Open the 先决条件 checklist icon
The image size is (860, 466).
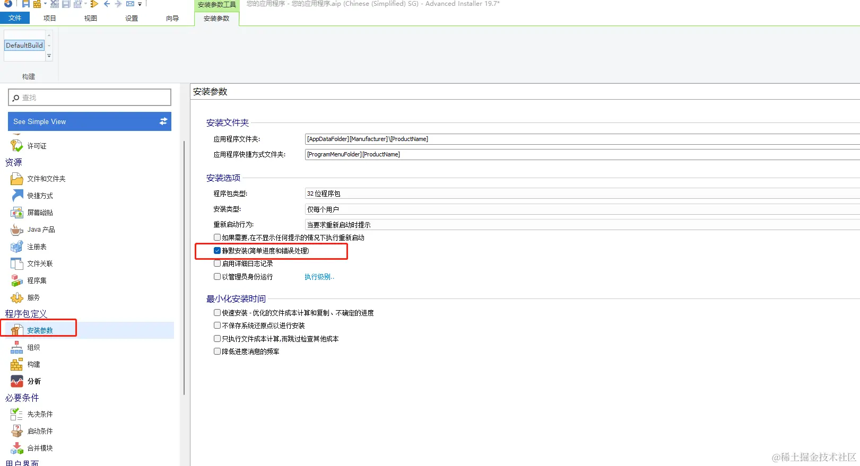click(16, 414)
